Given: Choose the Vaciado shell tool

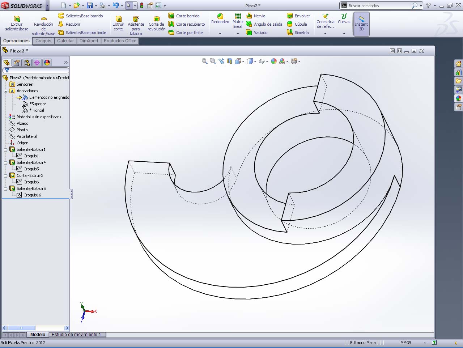Looking at the screenshot, I should pos(257,33).
